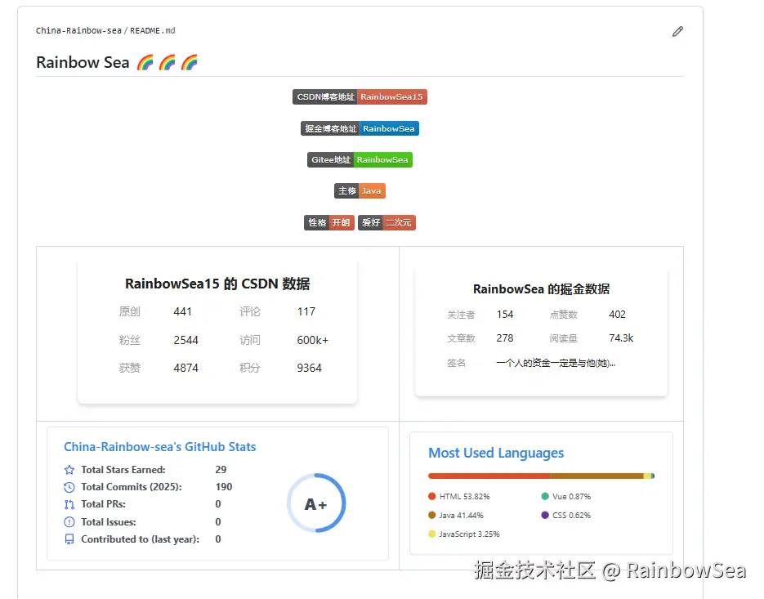Click the 性格 开朗 badge

(x=329, y=223)
